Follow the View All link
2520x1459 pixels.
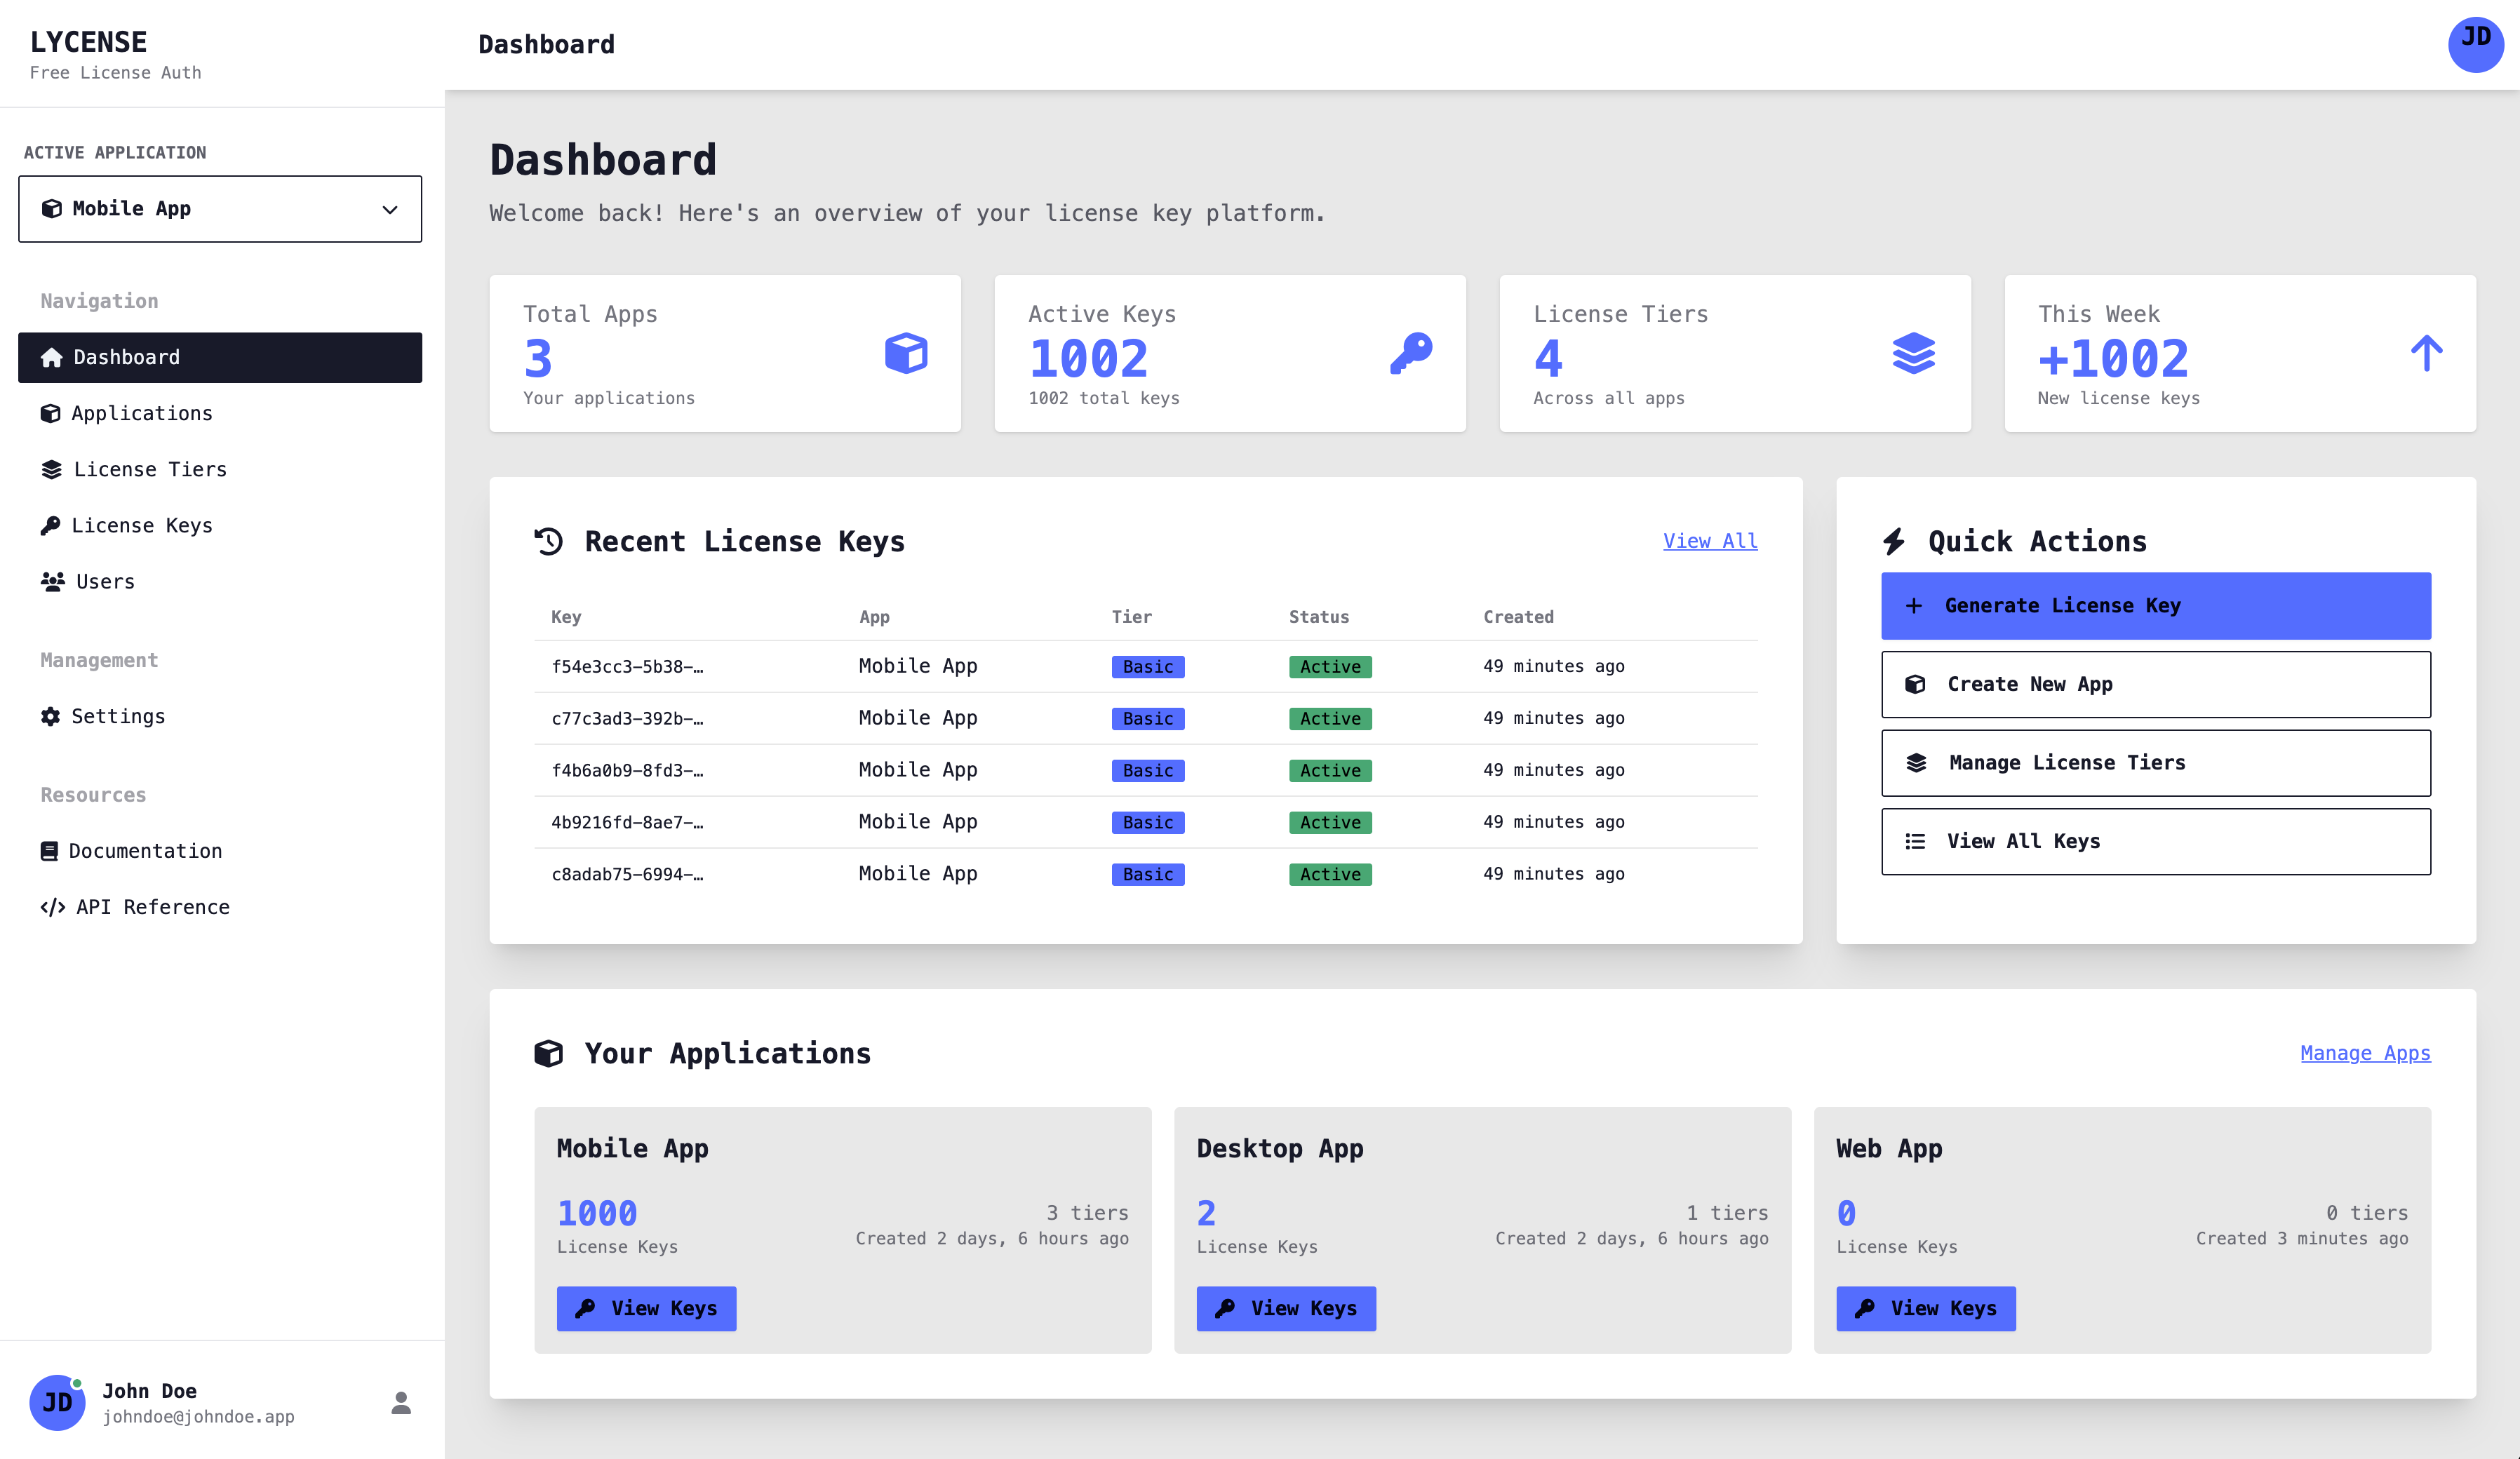(x=1709, y=541)
